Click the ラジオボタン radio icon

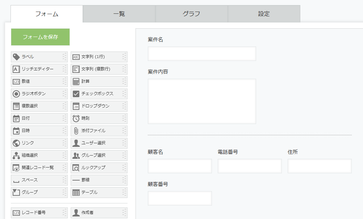pyautogui.click(x=16, y=94)
